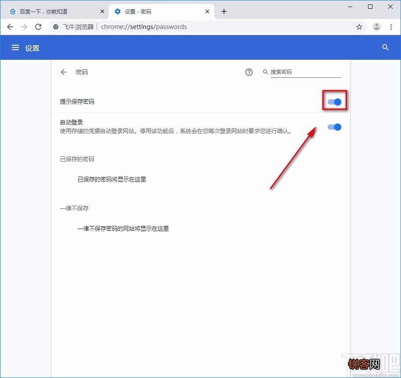
Task: Bookmark the page via the star icon
Action: (360, 27)
